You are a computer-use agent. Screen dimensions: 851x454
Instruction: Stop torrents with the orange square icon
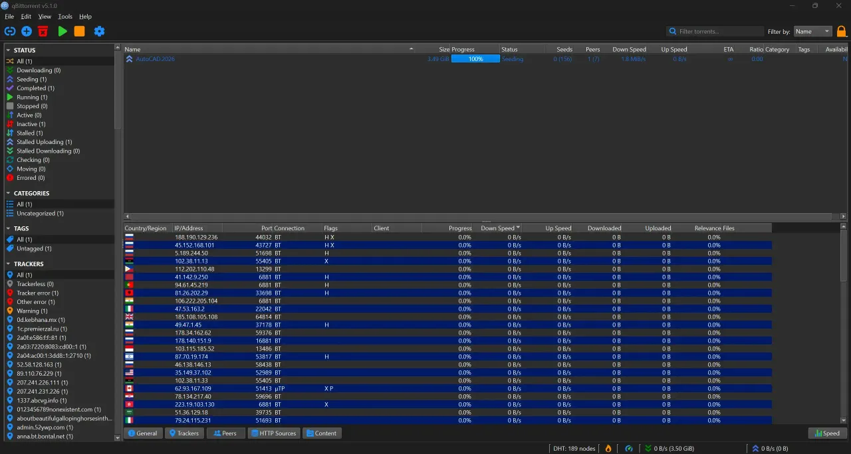pyautogui.click(x=79, y=31)
